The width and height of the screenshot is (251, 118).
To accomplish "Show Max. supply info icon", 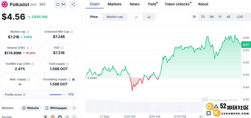I will pyautogui.click(x=29, y=79).
